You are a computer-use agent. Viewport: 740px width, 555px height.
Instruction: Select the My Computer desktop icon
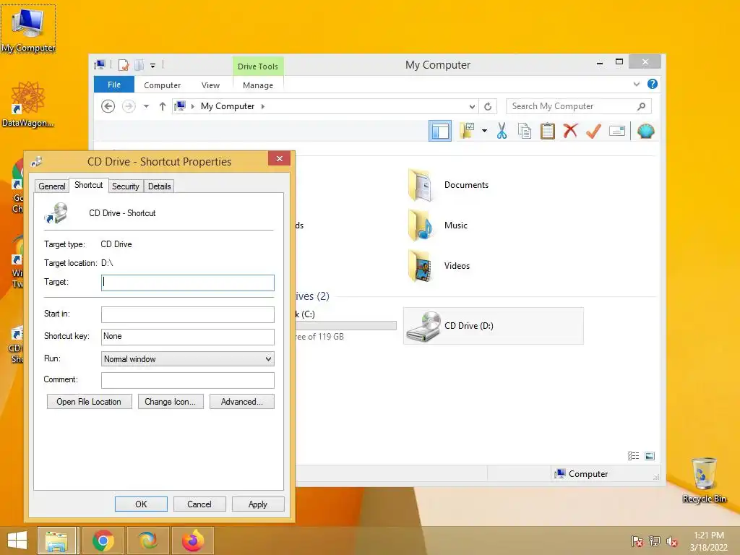[28, 30]
